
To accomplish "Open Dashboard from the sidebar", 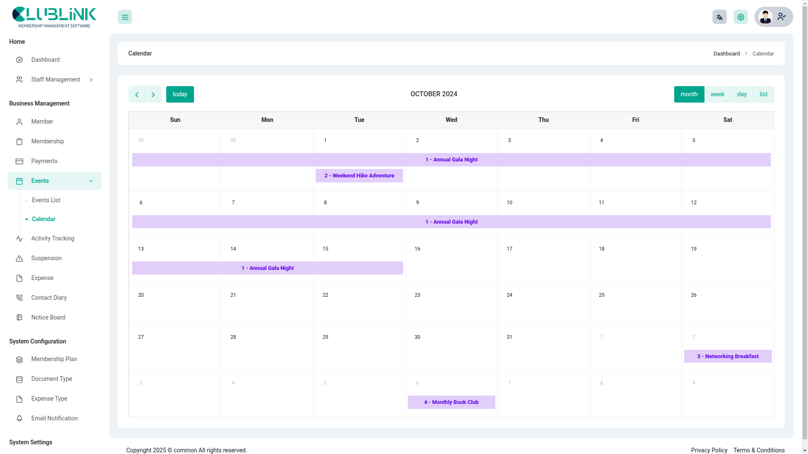I will (x=45, y=60).
